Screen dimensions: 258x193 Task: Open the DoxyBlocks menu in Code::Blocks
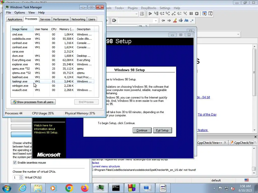(x=149, y=8)
